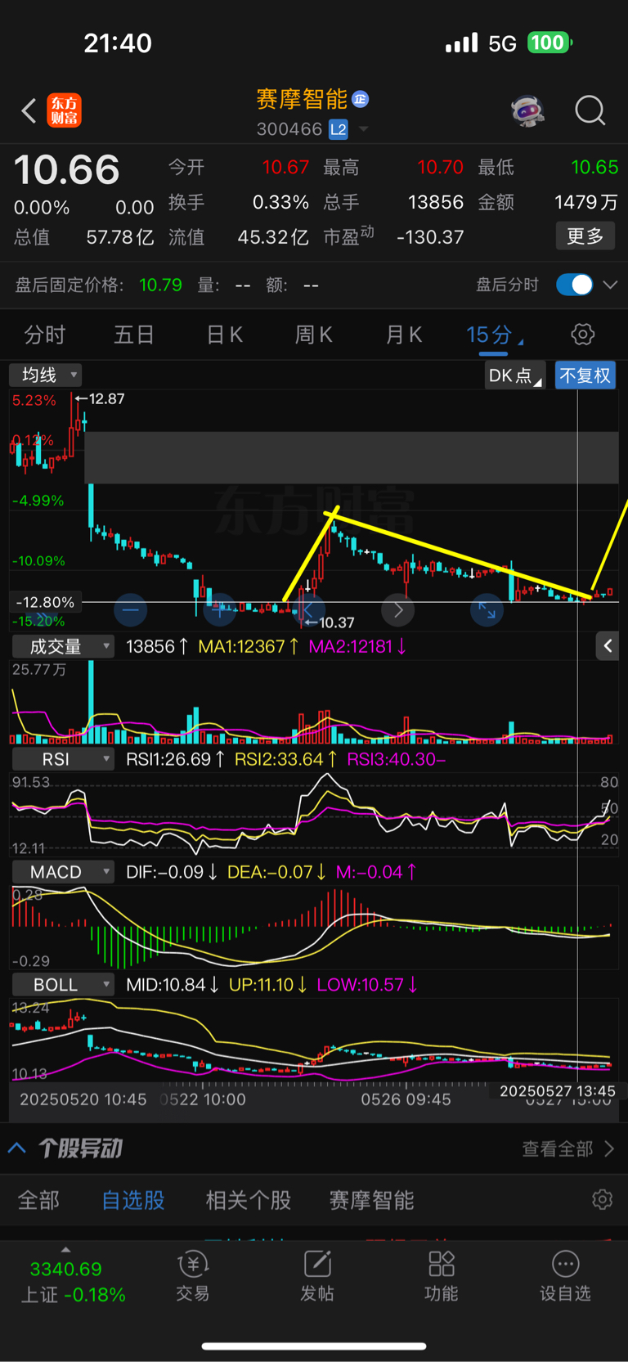
Task: Tap the crosshair date label 20250527 13:45
Action: [x=558, y=1091]
